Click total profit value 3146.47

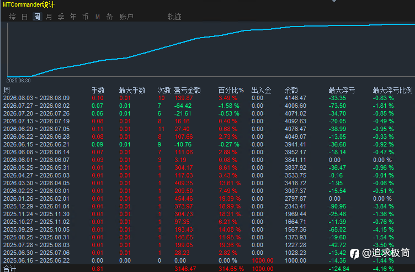(185, 269)
